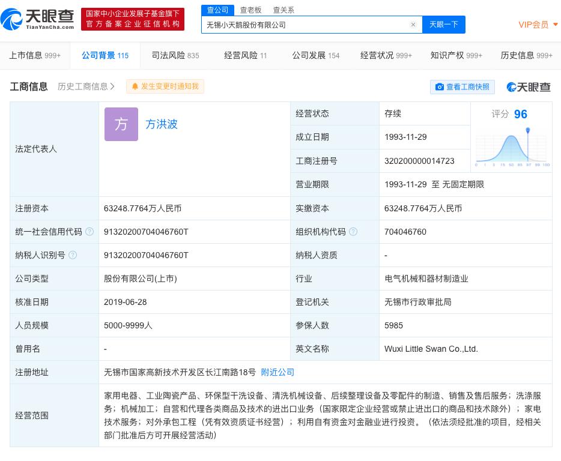Open the 经营状况 tab

pos(386,55)
